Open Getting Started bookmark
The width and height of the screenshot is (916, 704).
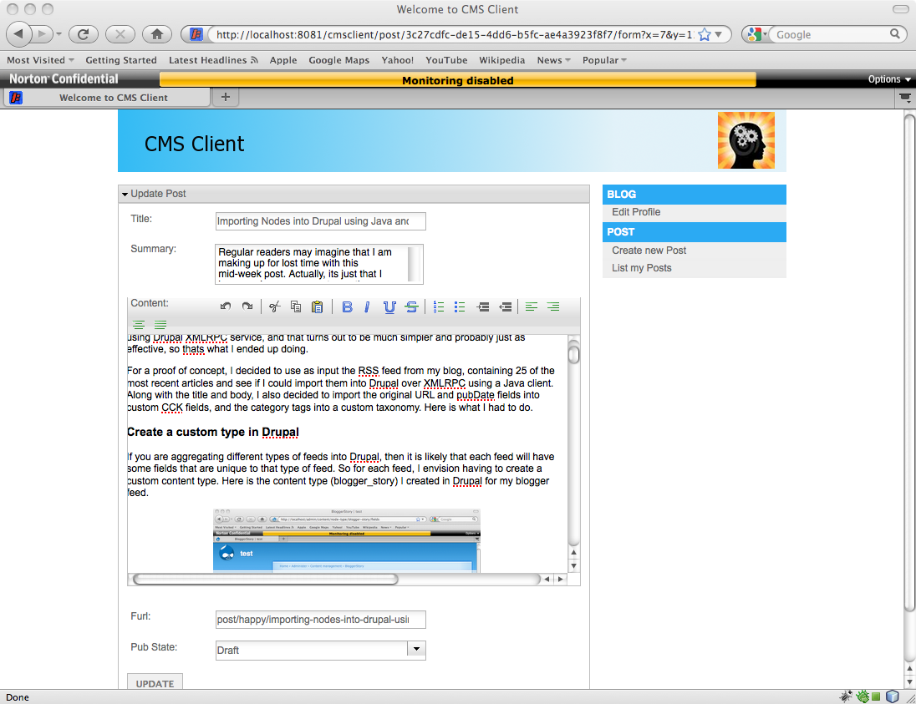click(x=121, y=60)
